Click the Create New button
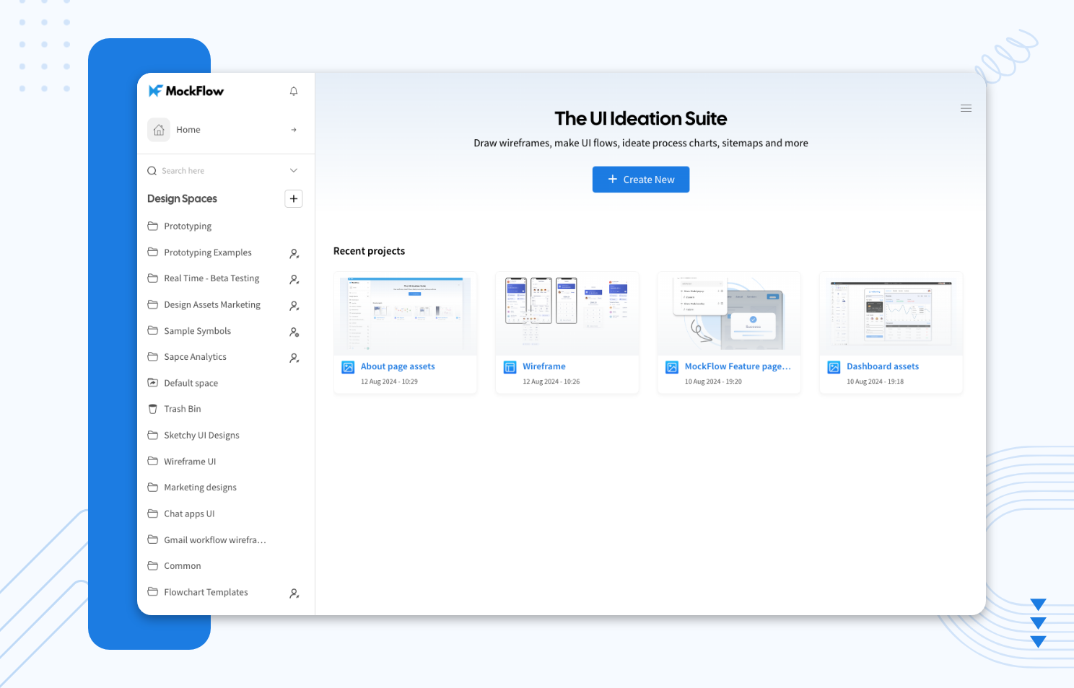The width and height of the screenshot is (1074, 688). (x=641, y=180)
